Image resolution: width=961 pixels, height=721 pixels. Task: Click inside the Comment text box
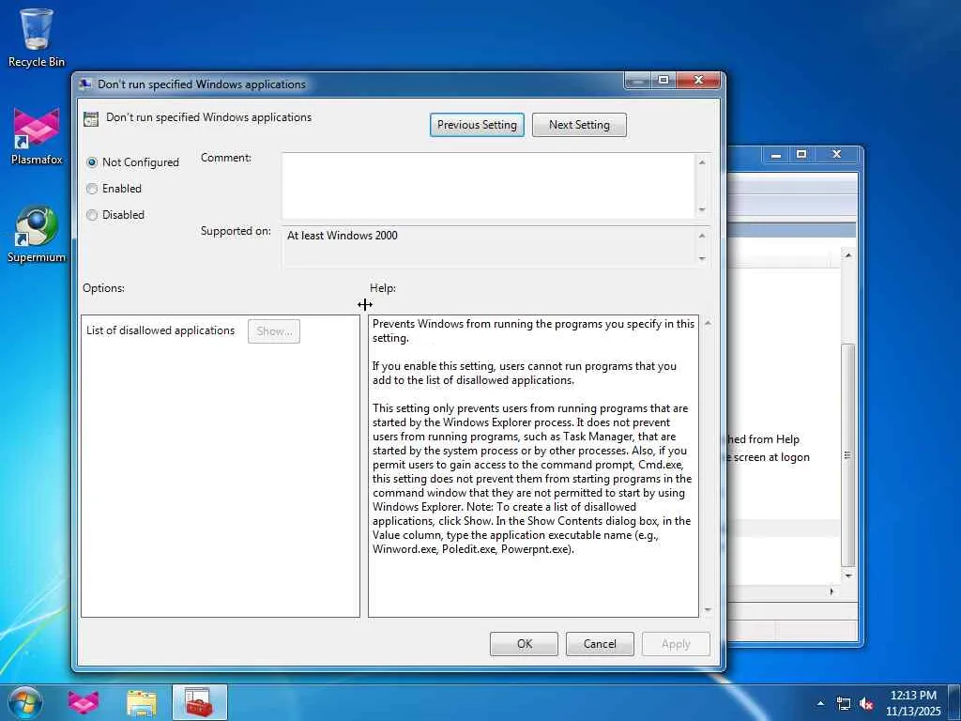click(x=488, y=186)
